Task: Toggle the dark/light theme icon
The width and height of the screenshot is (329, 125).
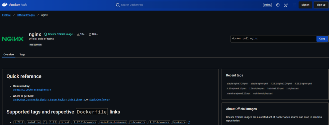Action: (x=286, y=5)
